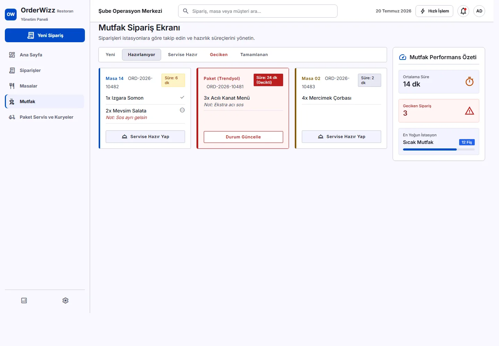This screenshot has width=499, height=346.
Task: Open Masalar in sidebar
Action: pos(45,86)
